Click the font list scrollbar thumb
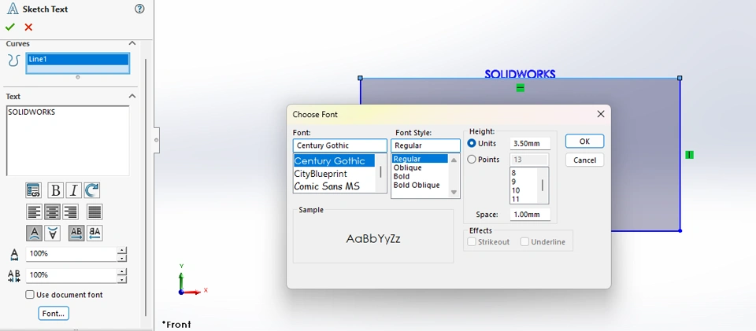This screenshot has width=756, height=331. click(x=381, y=171)
